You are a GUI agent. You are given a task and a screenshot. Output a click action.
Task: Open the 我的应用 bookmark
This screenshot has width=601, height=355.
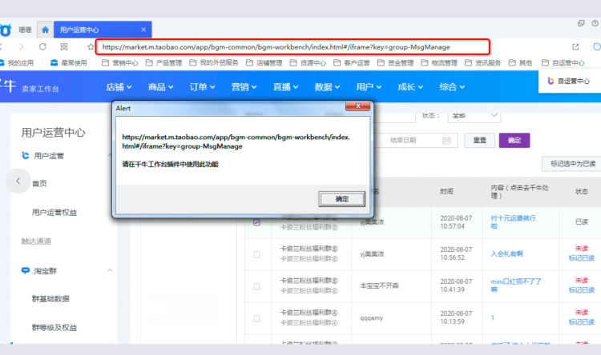click(x=17, y=62)
